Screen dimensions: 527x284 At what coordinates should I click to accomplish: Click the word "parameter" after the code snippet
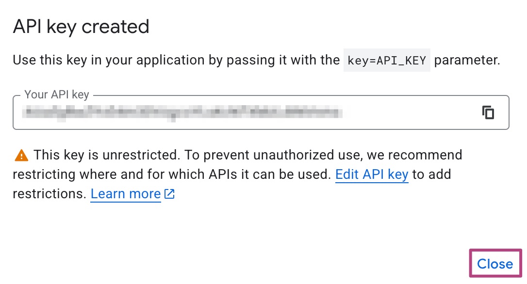point(466,60)
